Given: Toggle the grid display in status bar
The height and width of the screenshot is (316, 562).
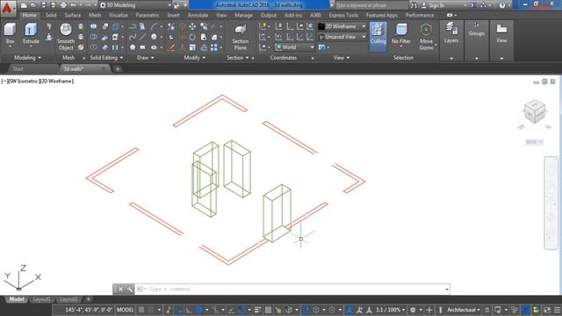Looking at the screenshot, I should (x=141, y=310).
